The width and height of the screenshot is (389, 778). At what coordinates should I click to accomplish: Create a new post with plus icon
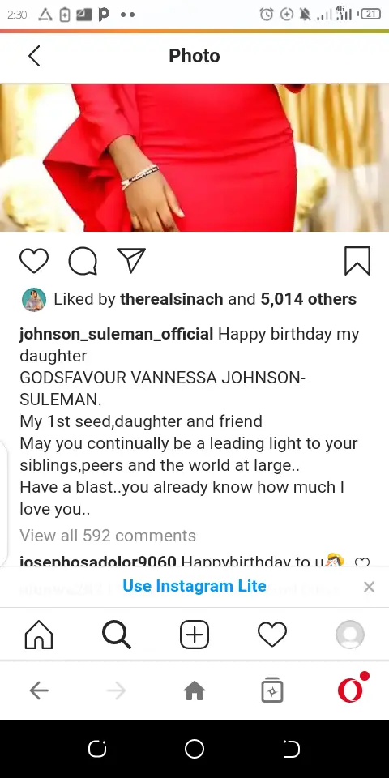point(194,635)
